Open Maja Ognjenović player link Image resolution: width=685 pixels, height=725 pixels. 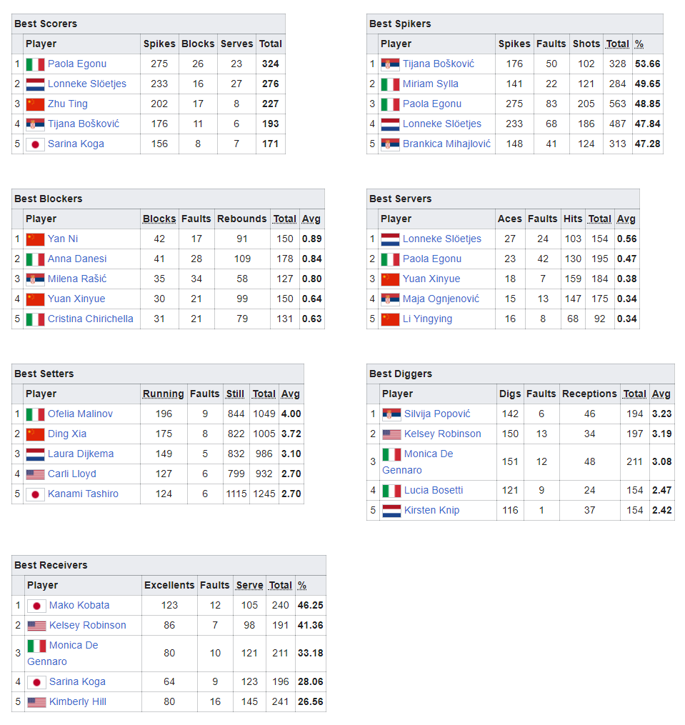(x=441, y=299)
